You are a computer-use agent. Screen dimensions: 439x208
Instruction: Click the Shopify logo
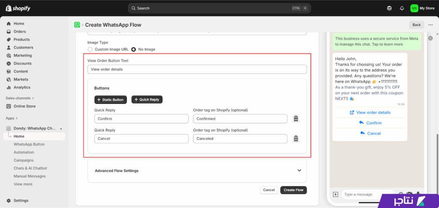[x=16, y=8]
